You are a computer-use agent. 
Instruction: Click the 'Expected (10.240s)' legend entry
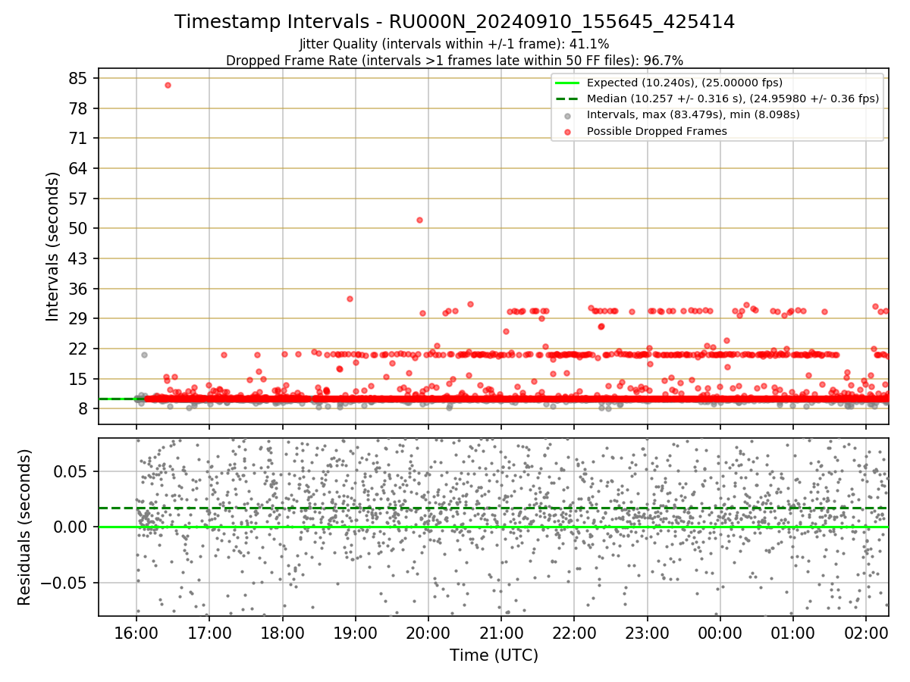pos(685,83)
